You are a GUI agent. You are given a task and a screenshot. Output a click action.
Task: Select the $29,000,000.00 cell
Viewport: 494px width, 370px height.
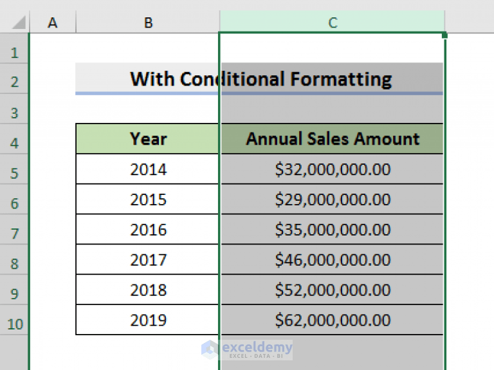[x=332, y=199]
